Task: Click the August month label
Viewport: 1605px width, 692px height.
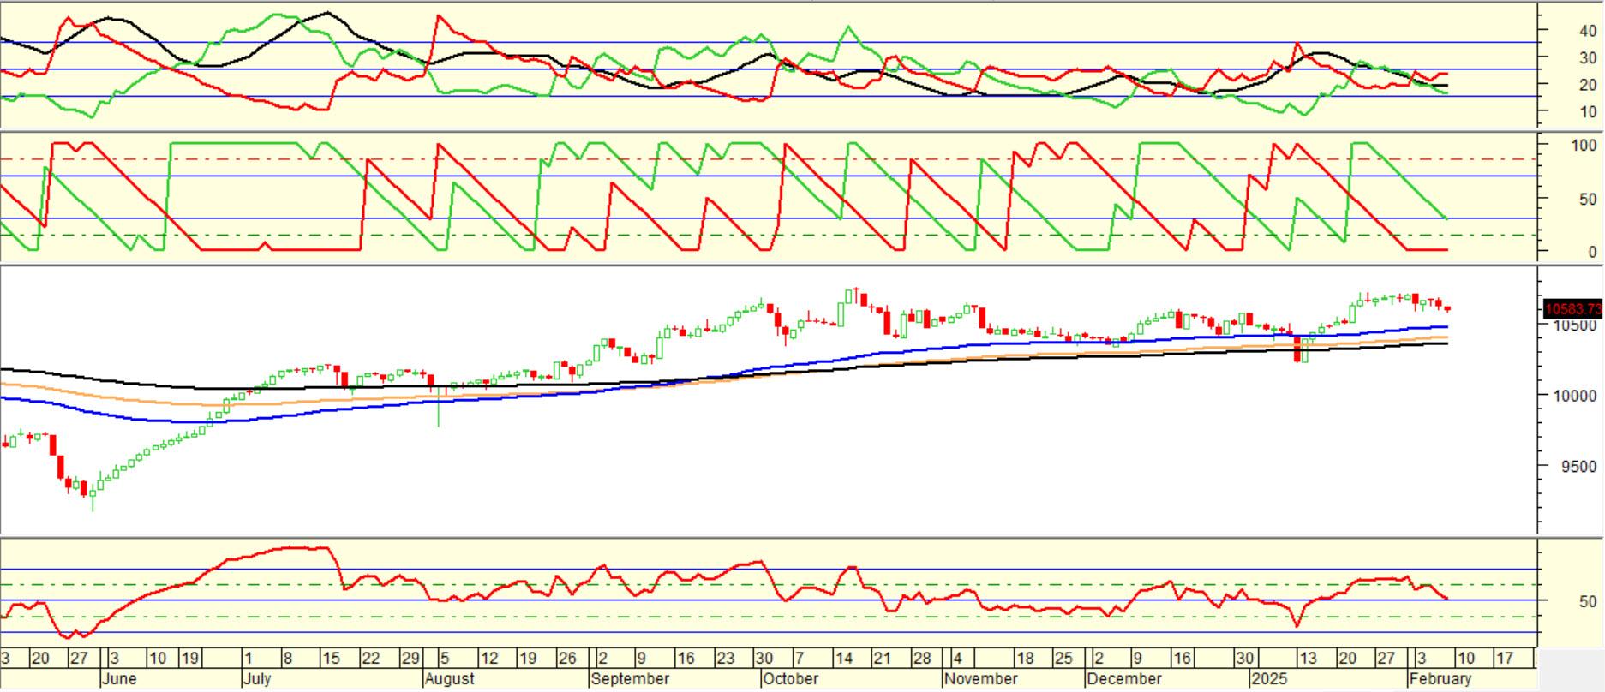Action: tap(450, 678)
